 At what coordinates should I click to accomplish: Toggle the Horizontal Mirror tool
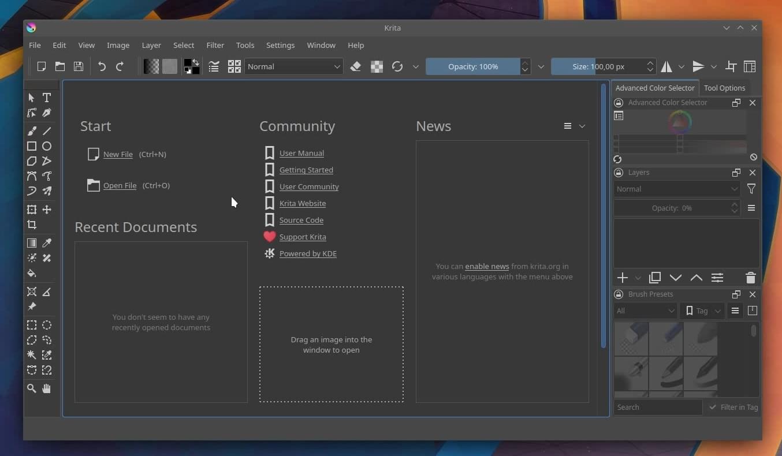point(666,66)
